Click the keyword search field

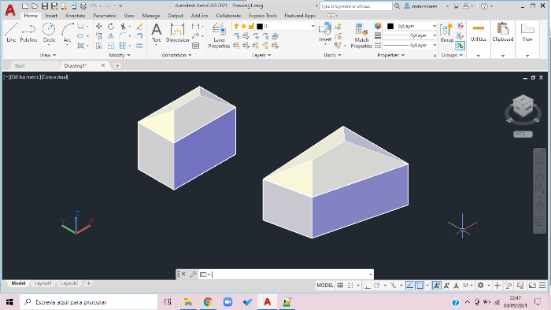pyautogui.click(x=356, y=6)
